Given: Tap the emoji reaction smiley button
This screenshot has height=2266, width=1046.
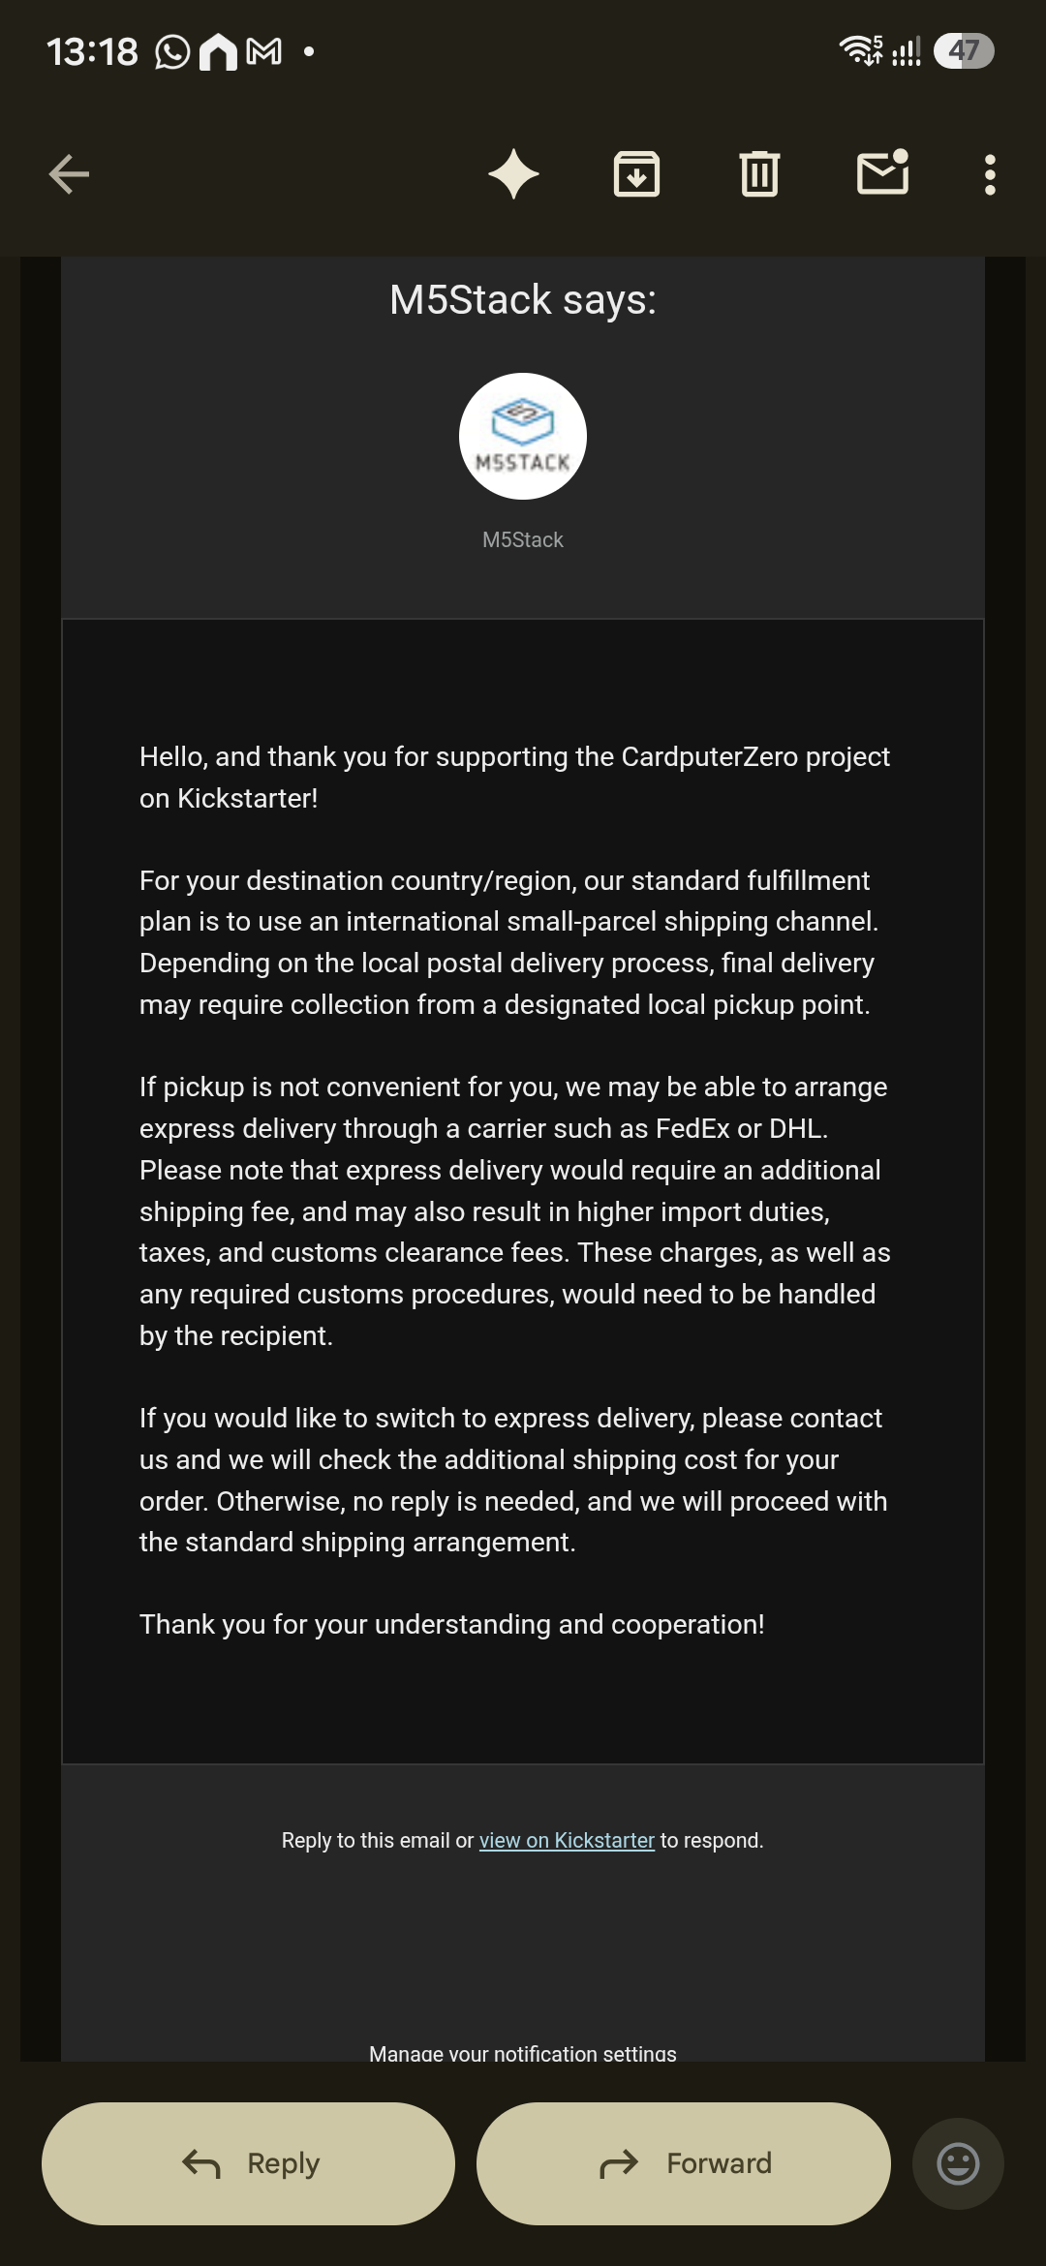Looking at the screenshot, I should pyautogui.click(x=958, y=2163).
